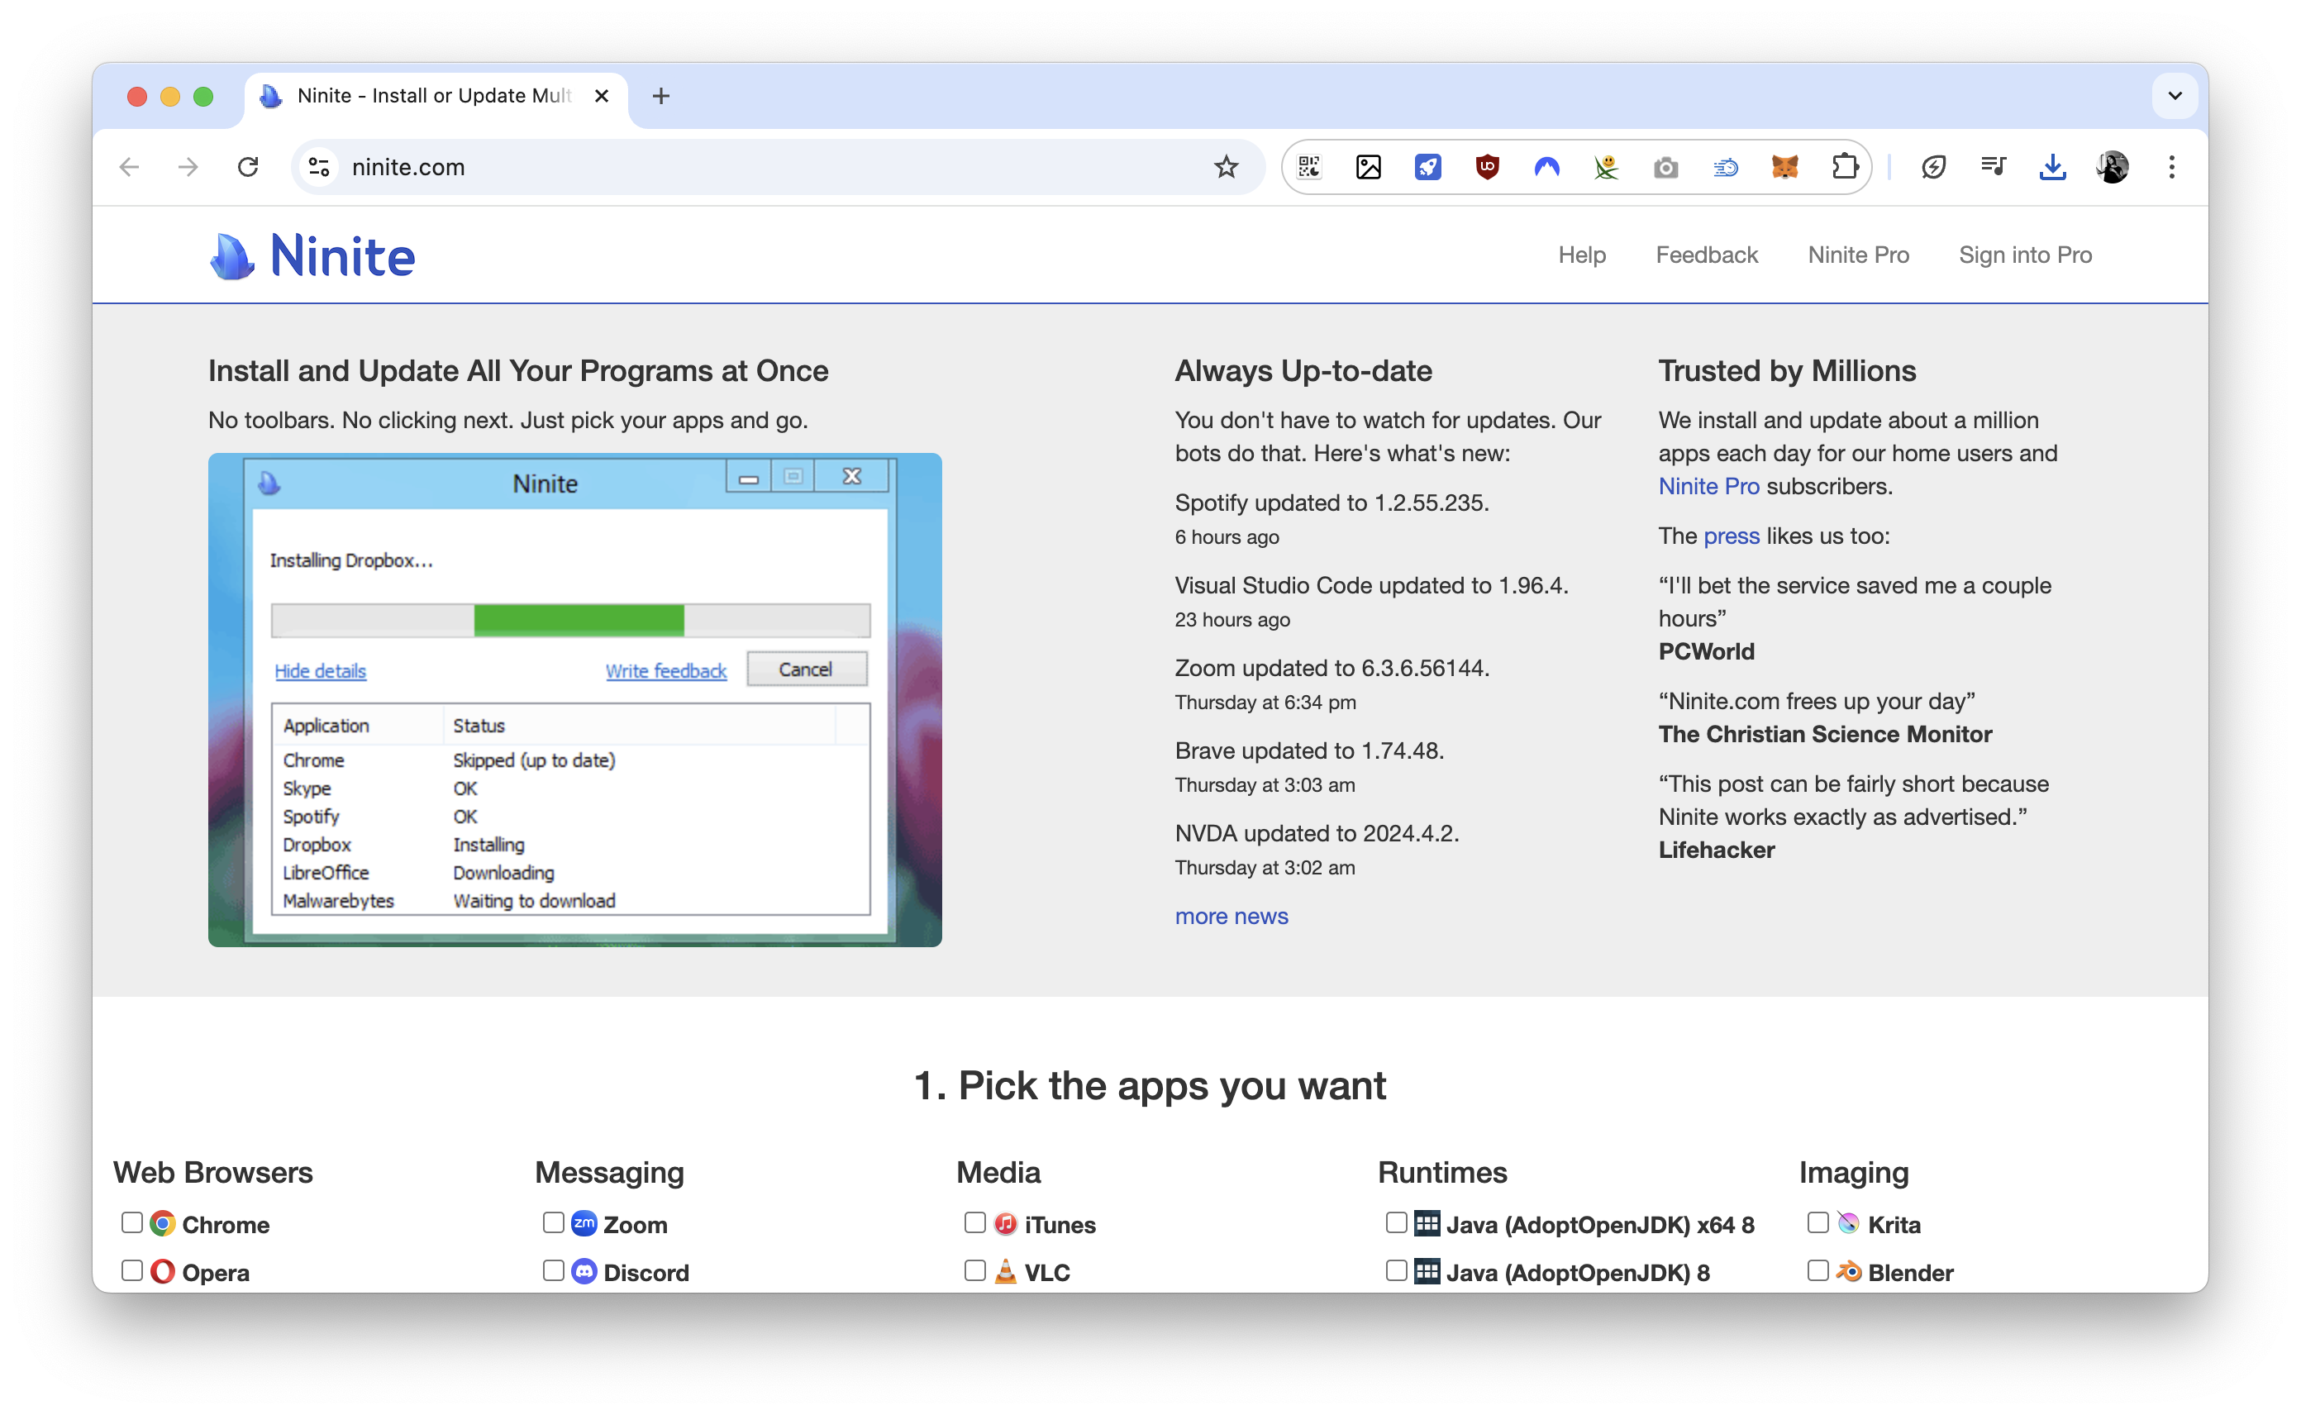
Task: Open the site information icon in address bar
Action: (319, 167)
